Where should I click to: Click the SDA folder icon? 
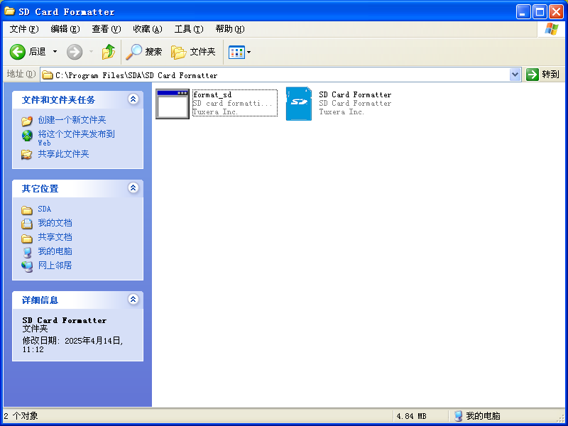tap(27, 210)
